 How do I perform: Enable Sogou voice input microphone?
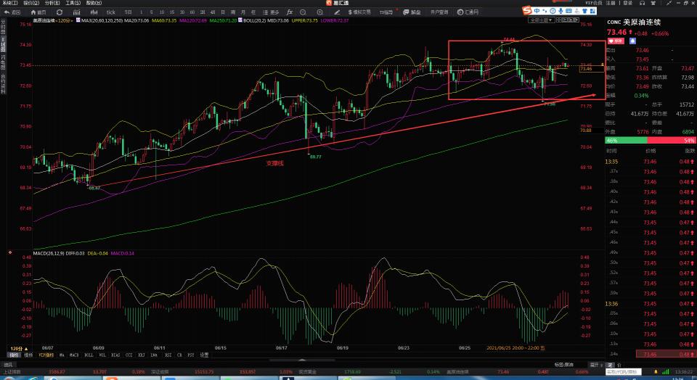pos(560,10)
